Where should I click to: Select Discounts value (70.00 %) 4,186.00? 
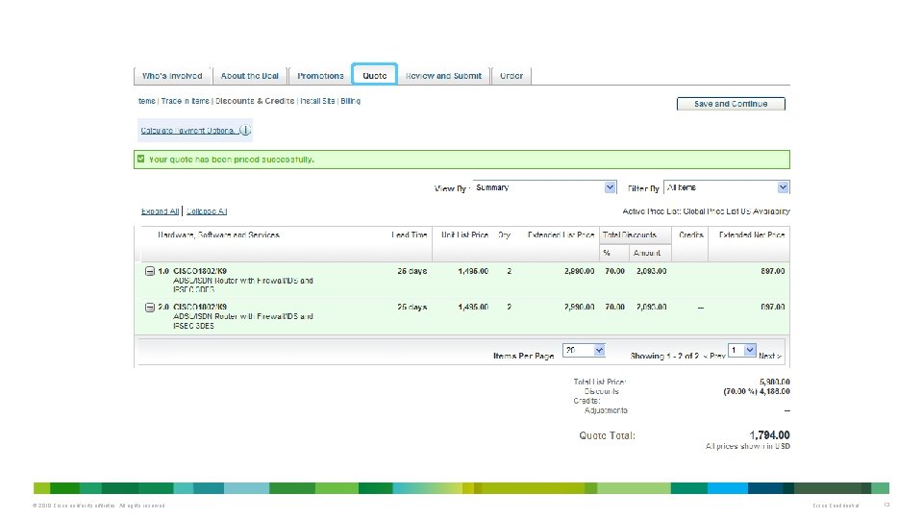click(x=757, y=391)
